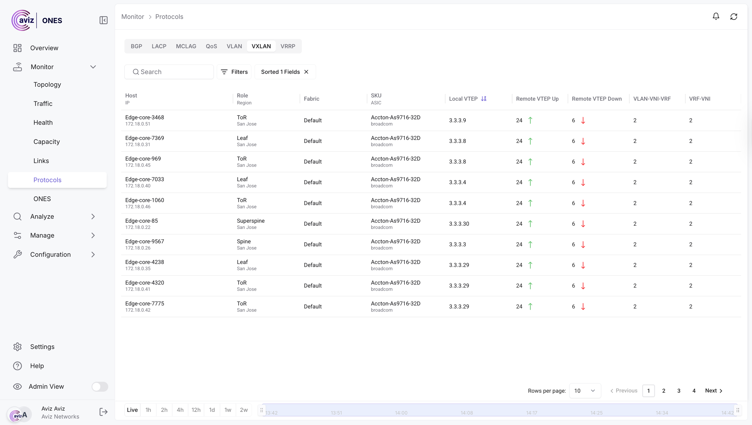The image size is (752, 425).
Task: Click the refresh icon
Action: click(734, 16)
